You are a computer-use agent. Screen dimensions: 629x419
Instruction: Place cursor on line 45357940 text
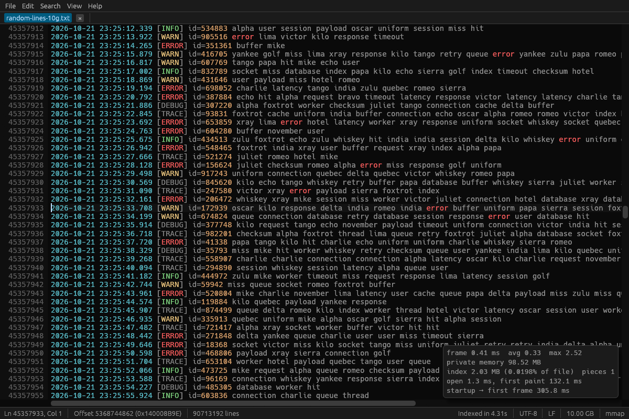click(250, 268)
